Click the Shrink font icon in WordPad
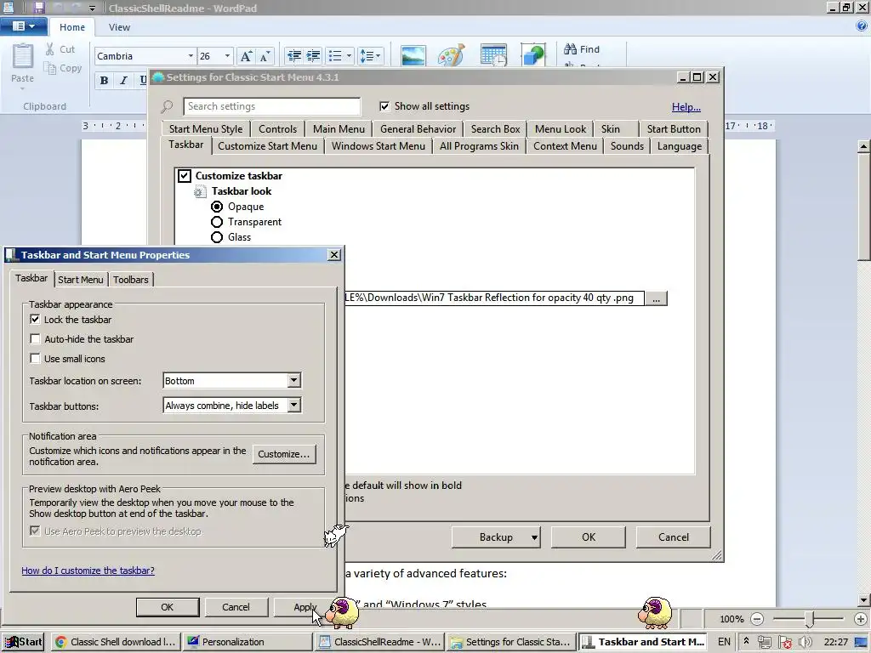The height and width of the screenshot is (653, 871). [265, 56]
